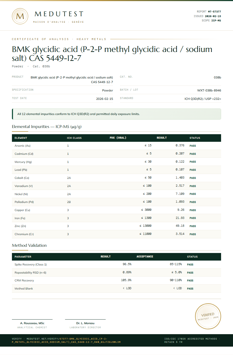This screenshot has width=233, height=355.
Task: Click Iron result 21.93
Action: coord(180,218)
